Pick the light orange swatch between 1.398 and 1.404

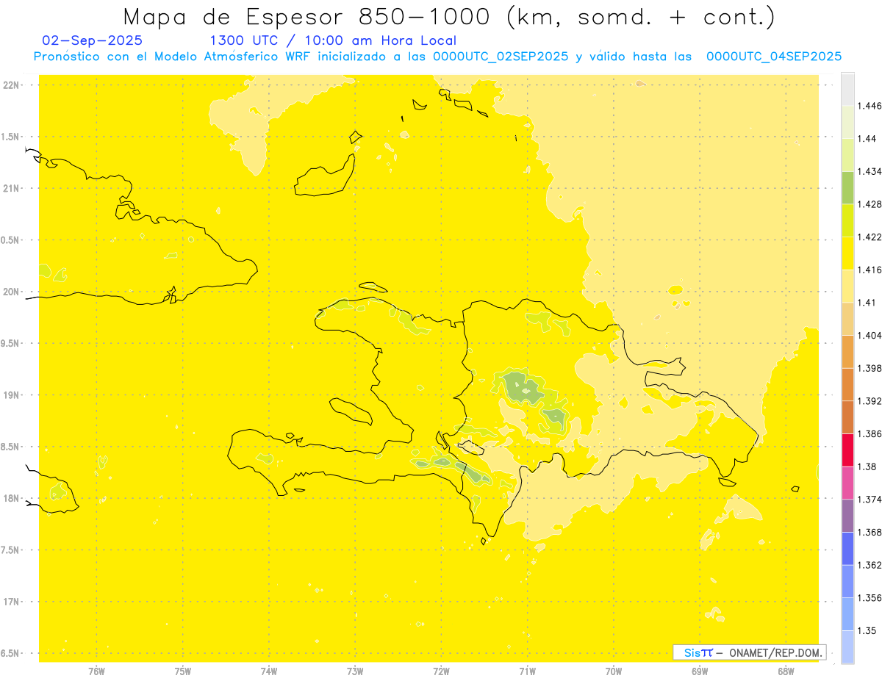[847, 351]
